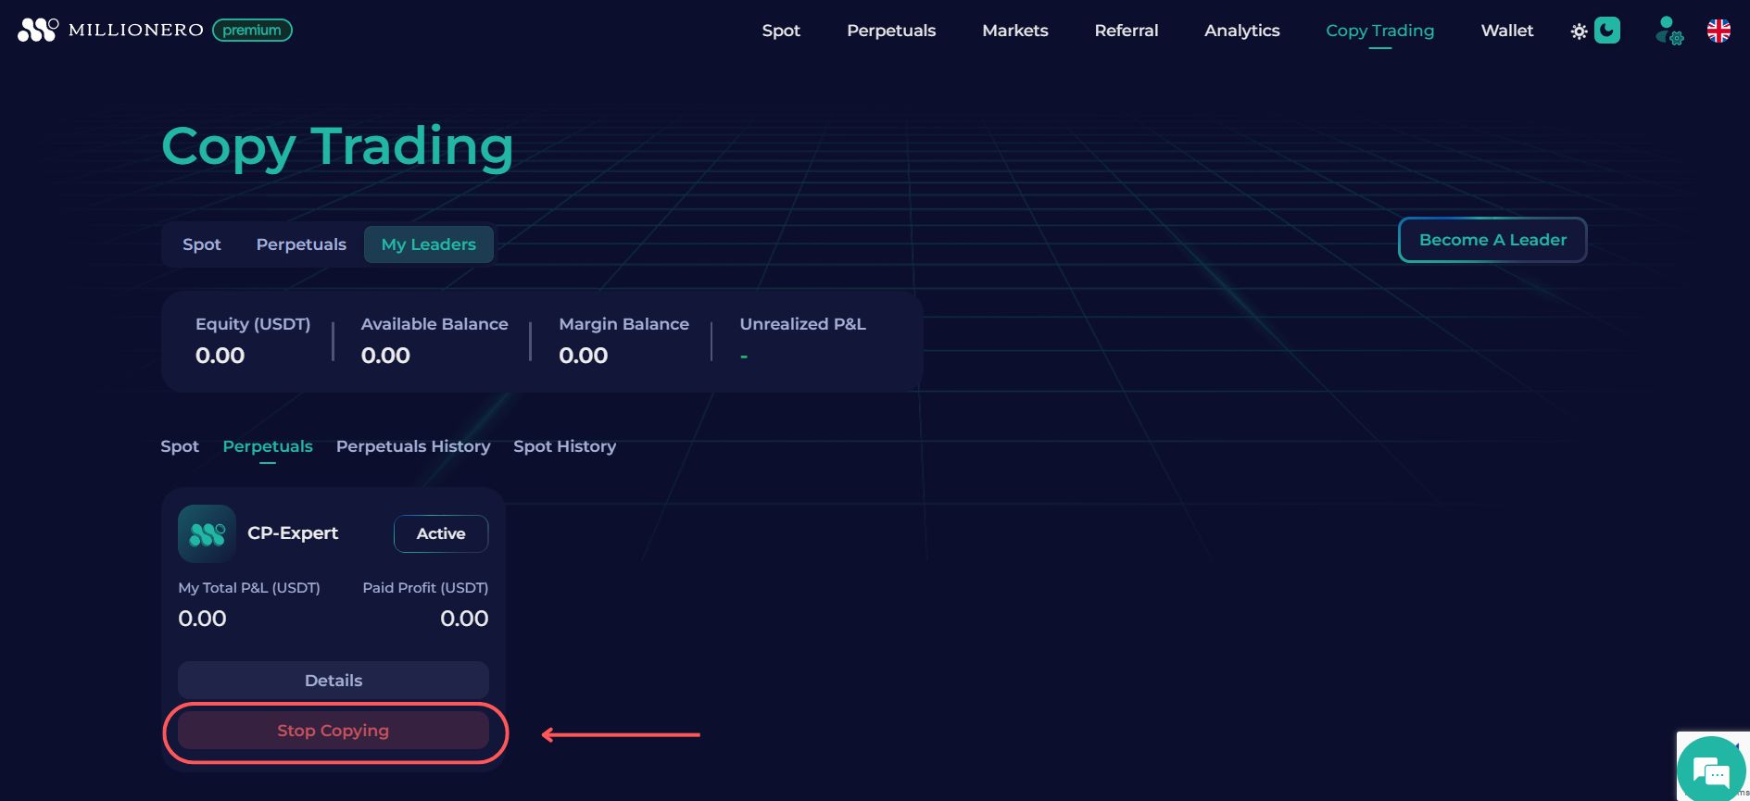Switch to Perpetuals History tab

click(413, 446)
